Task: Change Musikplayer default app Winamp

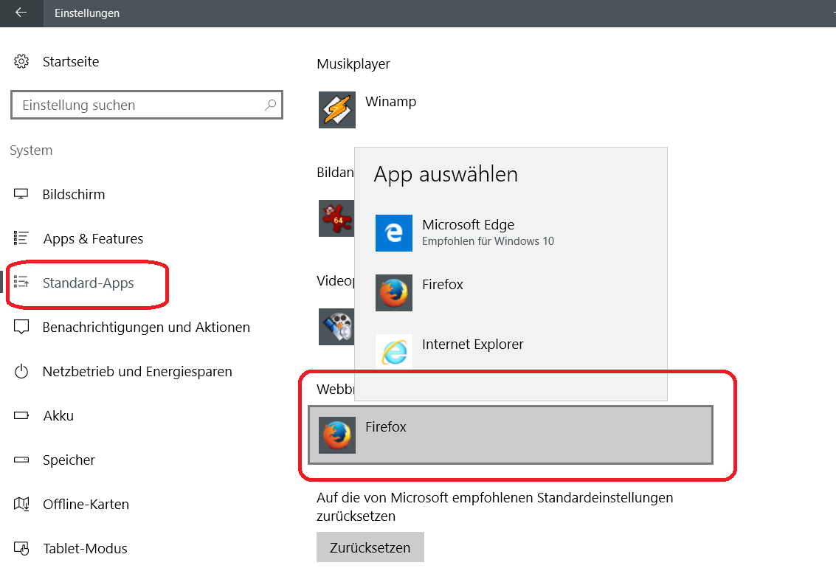Action: pos(368,110)
